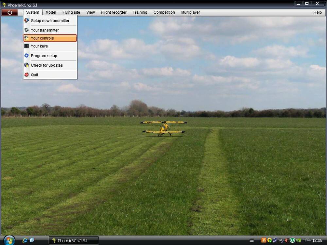Image resolution: width=327 pixels, height=245 pixels.
Task: Open the Multiplayer menu
Action: [190, 12]
